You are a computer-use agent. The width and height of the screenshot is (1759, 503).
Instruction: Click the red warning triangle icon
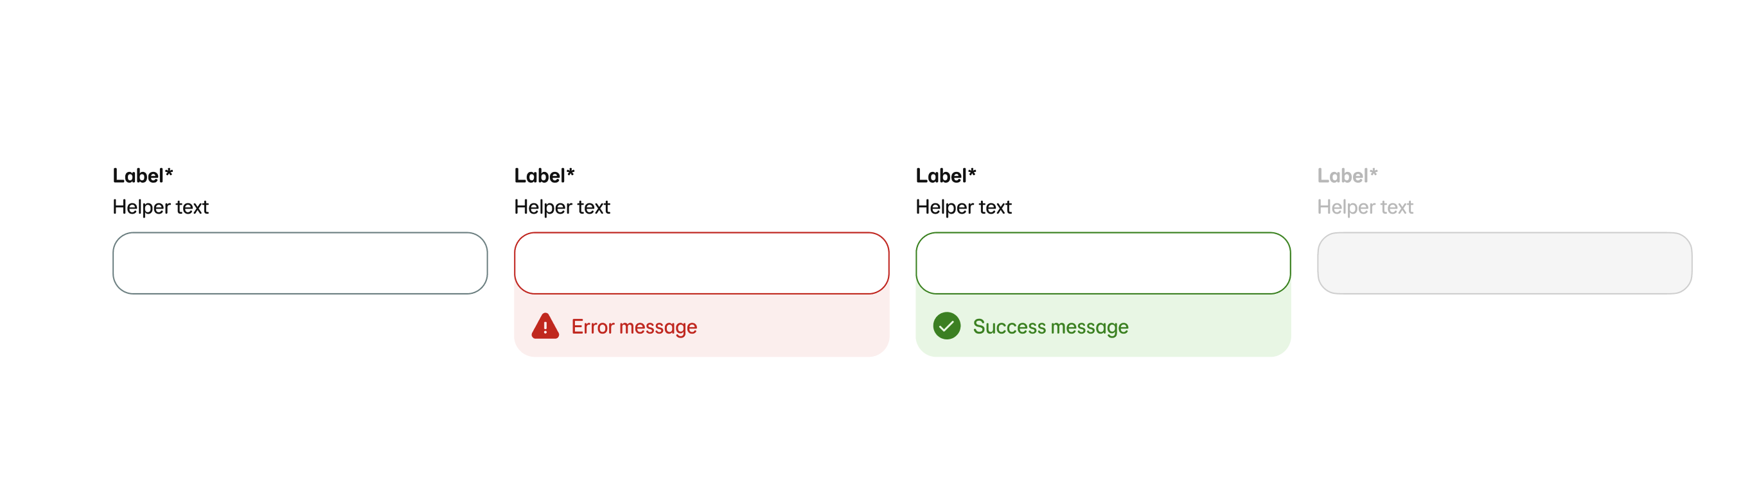(x=545, y=327)
